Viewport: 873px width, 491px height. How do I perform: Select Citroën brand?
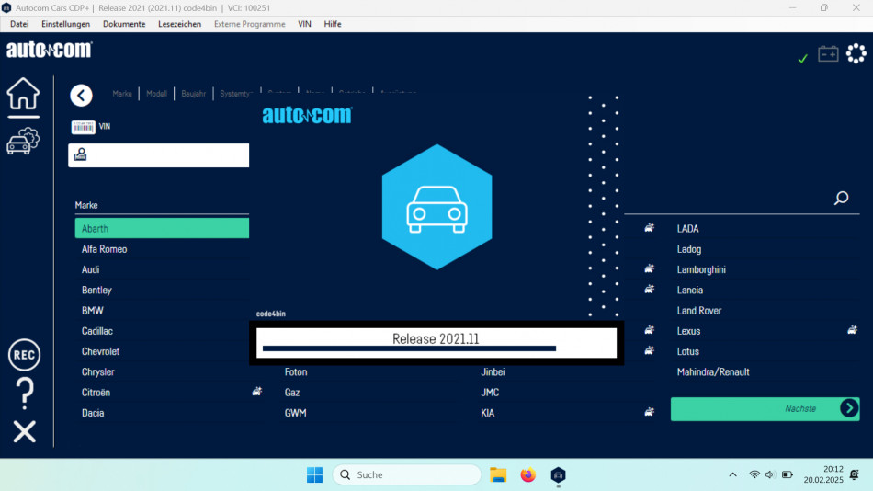point(96,393)
